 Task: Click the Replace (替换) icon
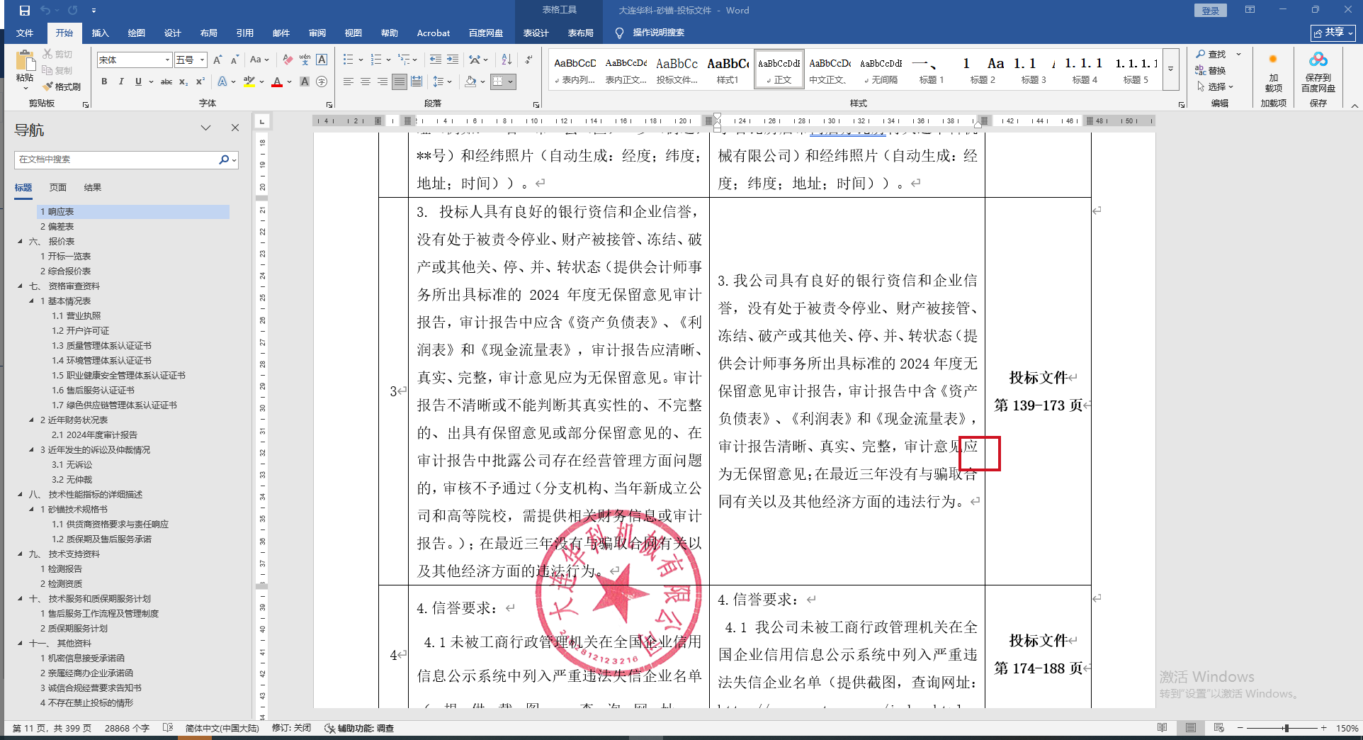coord(1211,70)
